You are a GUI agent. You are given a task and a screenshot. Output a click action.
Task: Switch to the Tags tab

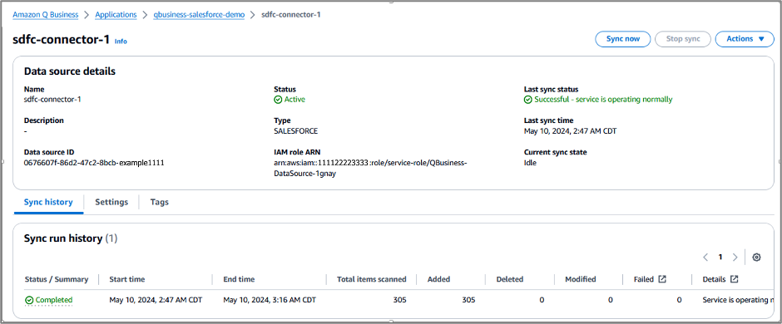[x=160, y=202]
